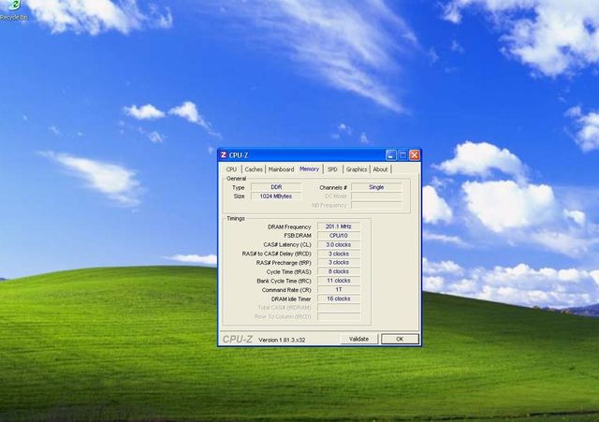Click the empty DC Mode field
Image resolution: width=599 pixels, height=422 pixels.
(376, 196)
